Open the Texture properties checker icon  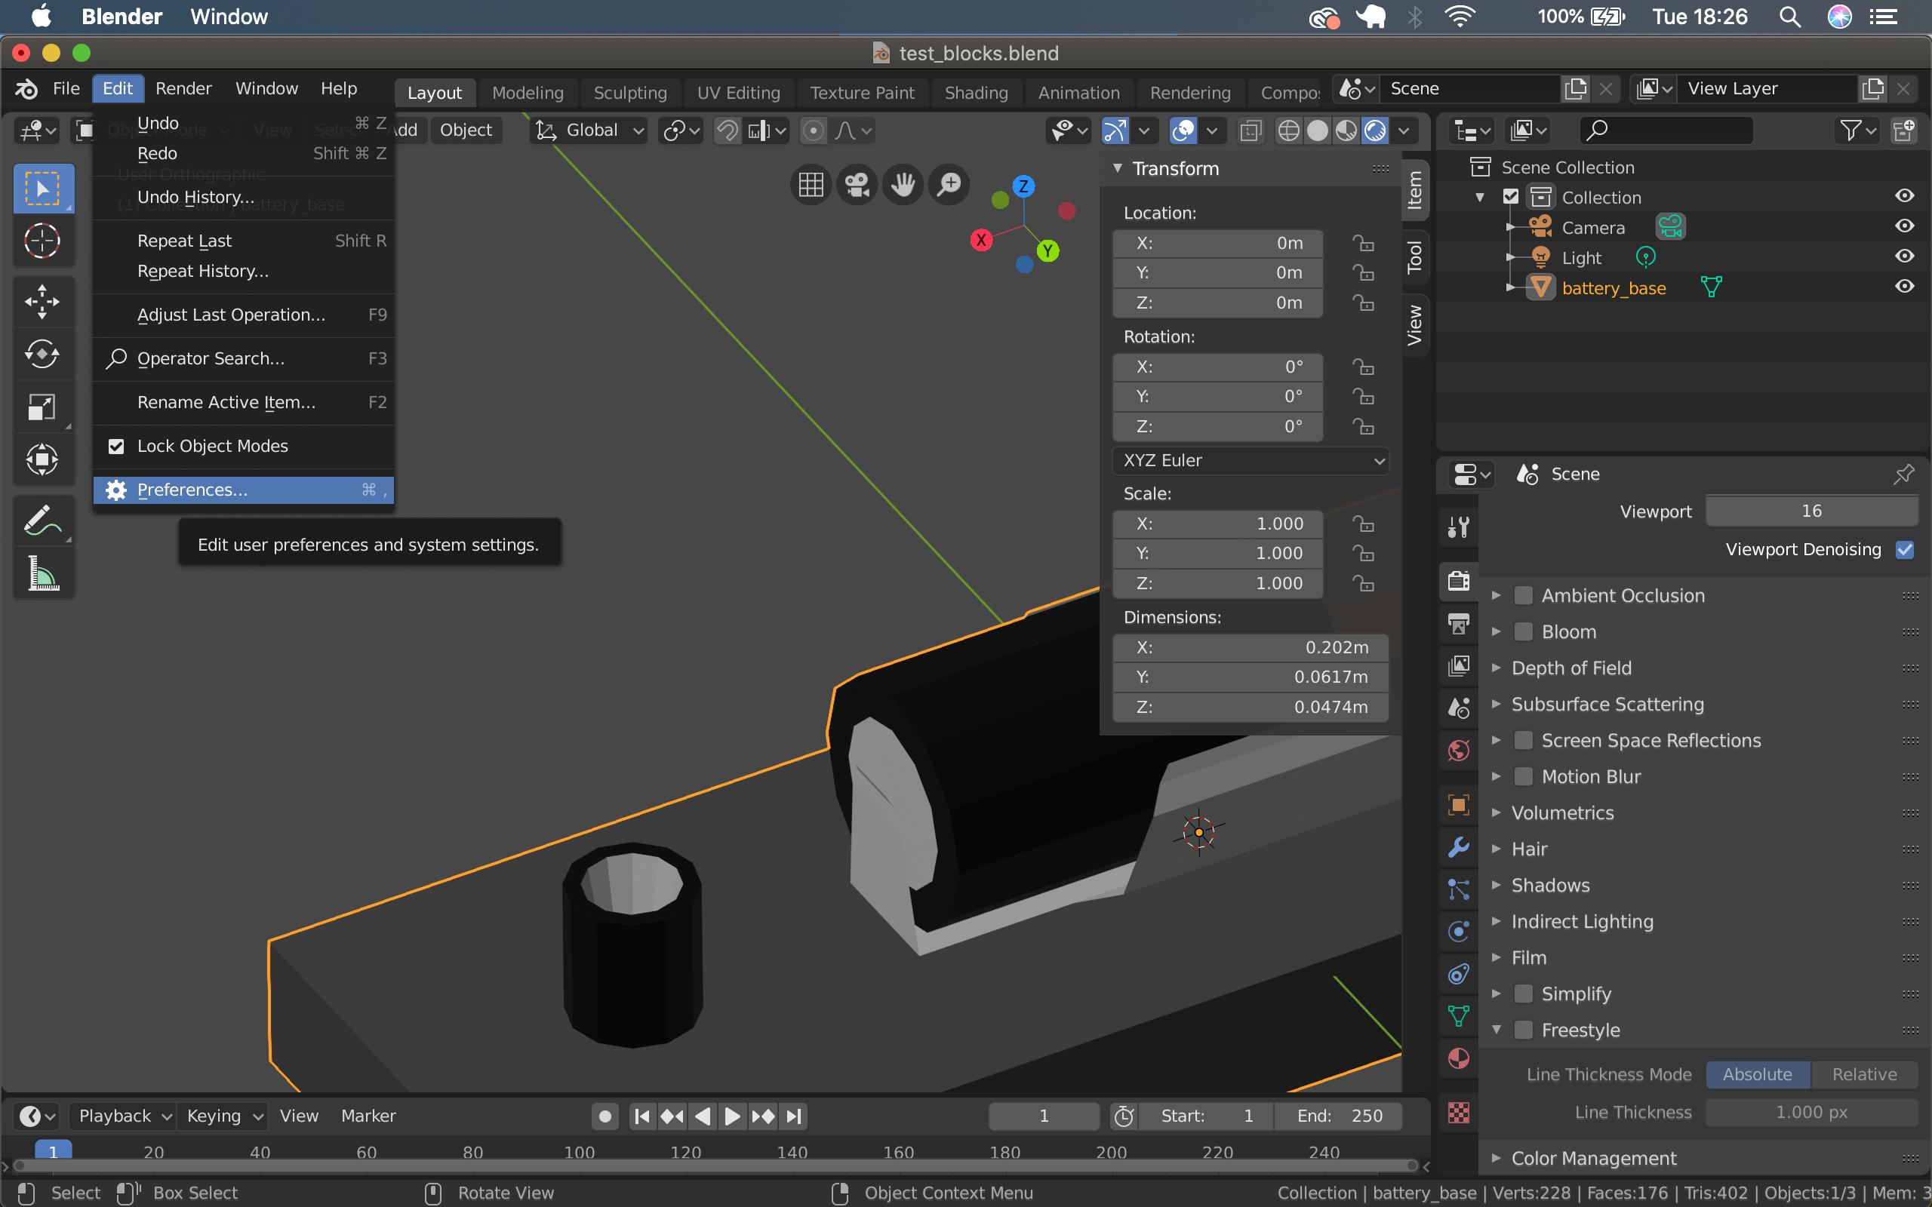[x=1458, y=1112]
